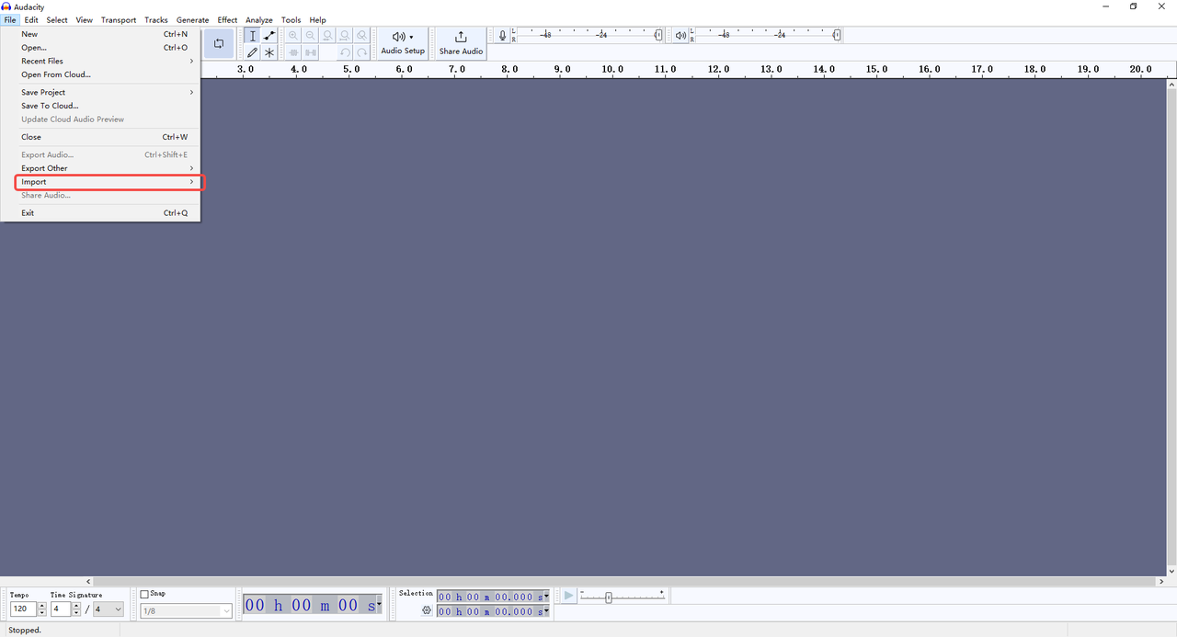This screenshot has height=637, width=1177.
Task: Adjust the playback speed slider
Action: (609, 597)
